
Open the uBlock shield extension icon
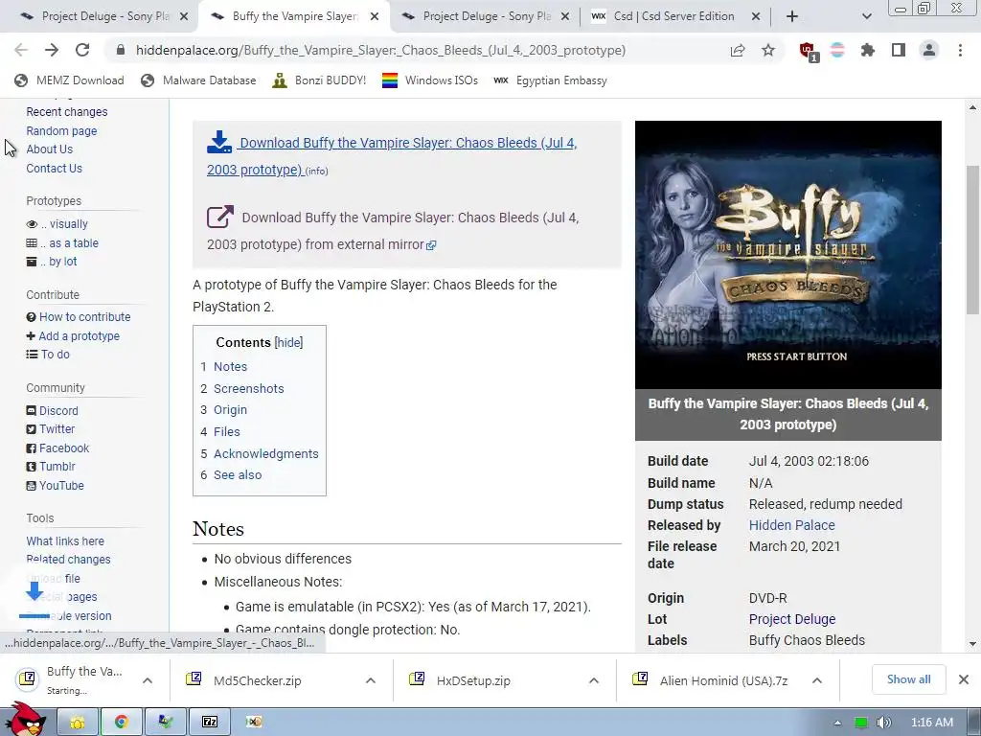pyautogui.click(x=808, y=51)
